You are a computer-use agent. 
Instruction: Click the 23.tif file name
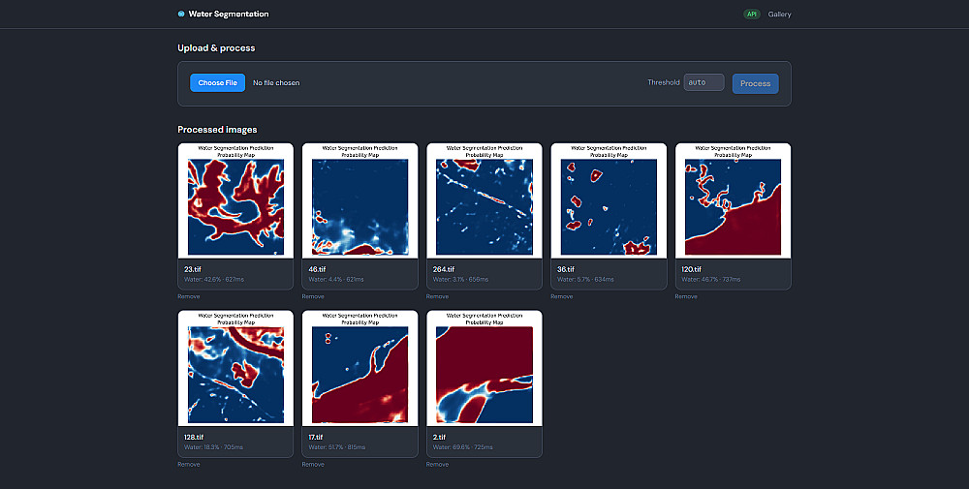[193, 269]
